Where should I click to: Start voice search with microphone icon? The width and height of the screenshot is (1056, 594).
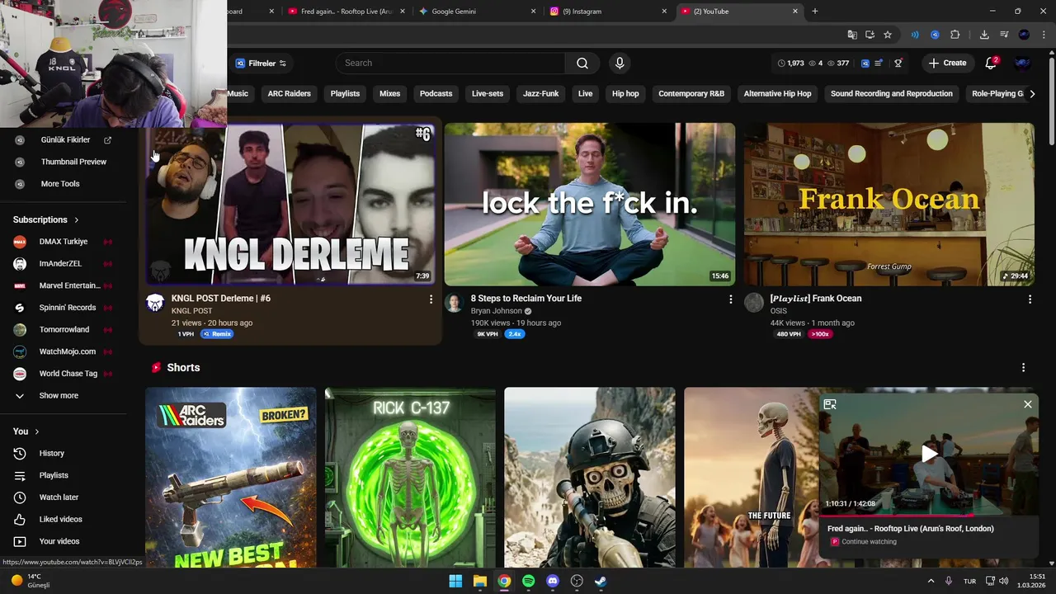pos(620,63)
